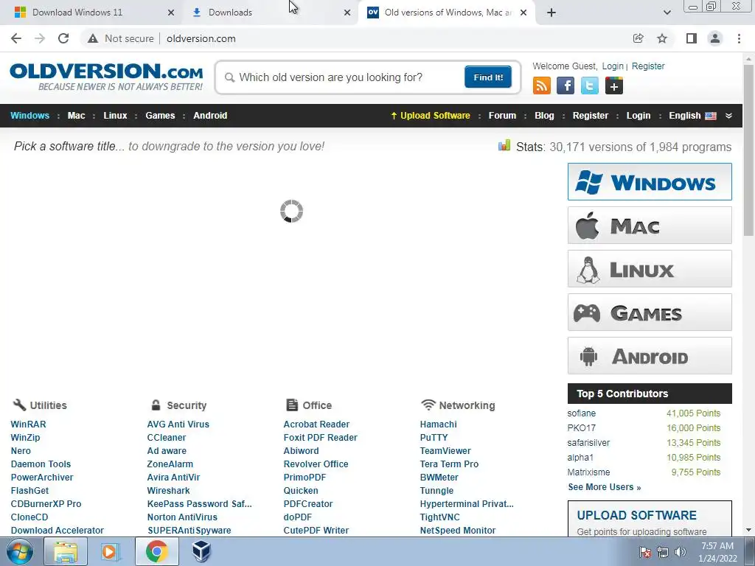Click Upload Software in nav bar
Image resolution: width=755 pixels, height=566 pixels.
(431, 116)
